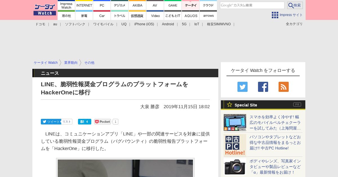338x177 pixels.
Task: Go to the iPhone (iOS) category
Action: (144, 24)
